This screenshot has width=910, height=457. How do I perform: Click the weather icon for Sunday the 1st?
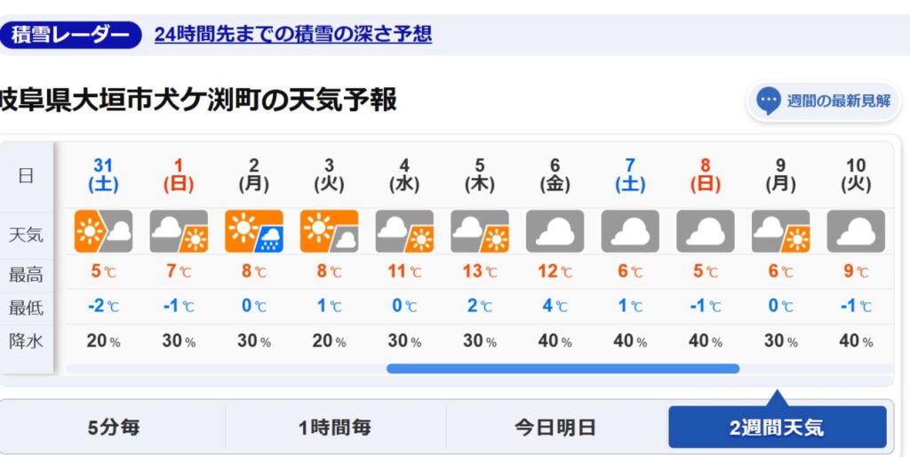point(179,231)
